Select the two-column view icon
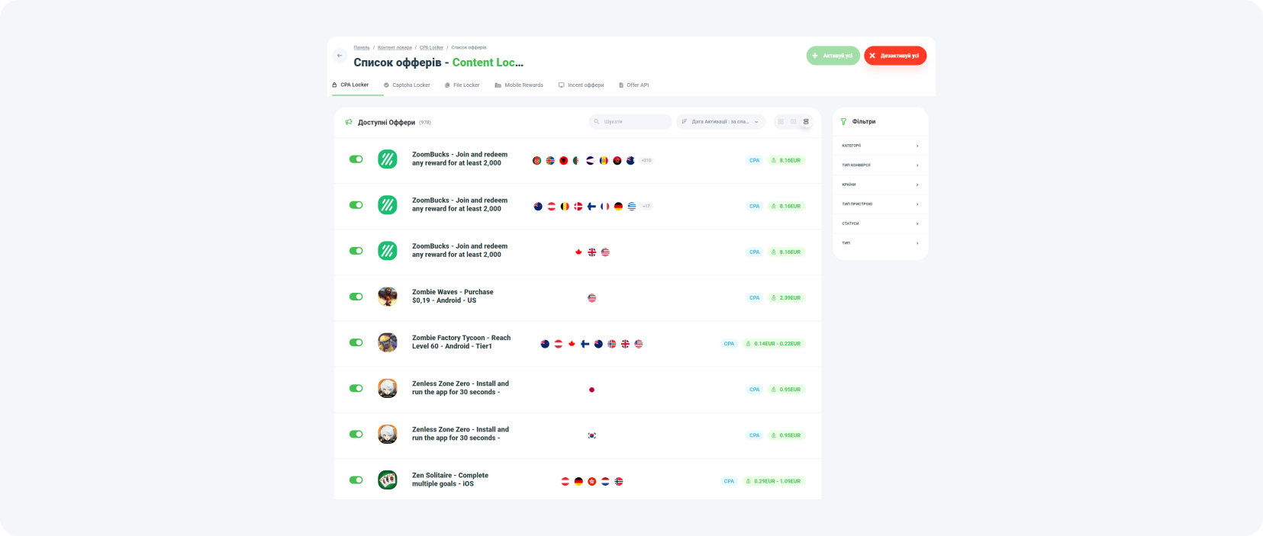 click(x=793, y=122)
